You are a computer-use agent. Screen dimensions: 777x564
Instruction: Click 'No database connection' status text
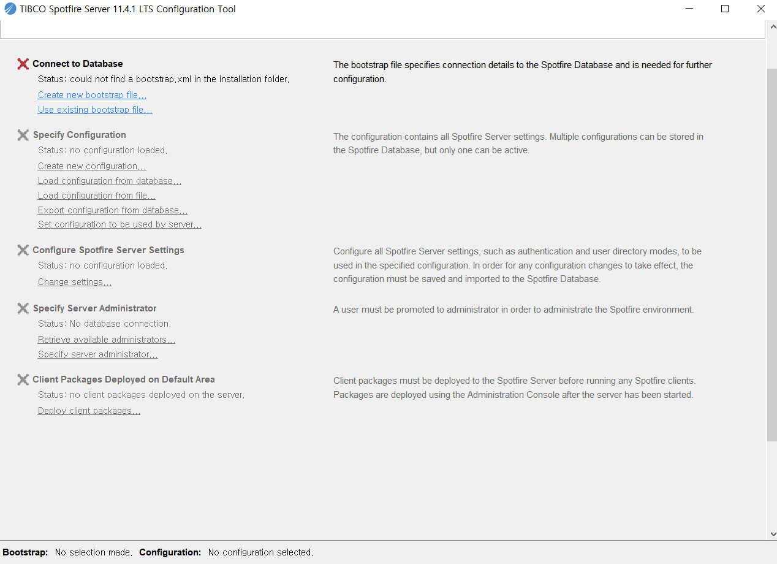pos(105,324)
